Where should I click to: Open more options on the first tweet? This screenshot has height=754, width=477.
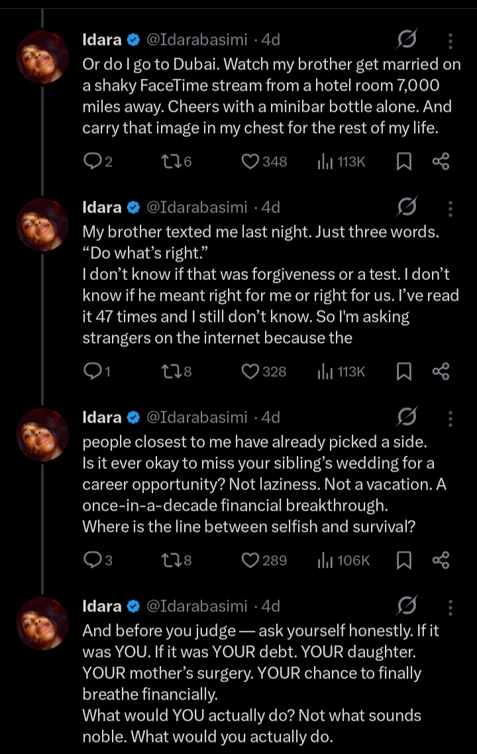[450, 41]
